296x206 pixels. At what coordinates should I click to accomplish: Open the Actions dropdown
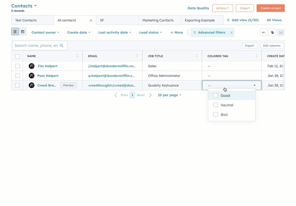pos(223,8)
